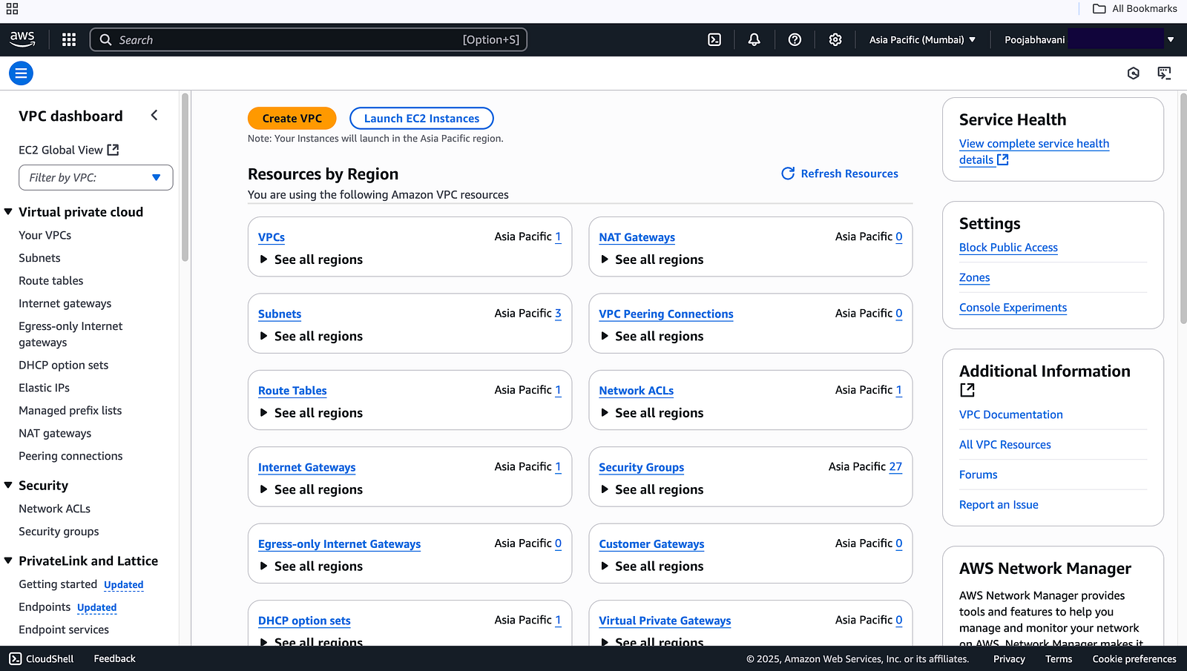Viewport: 1187px width, 671px height.
Task: Expand See all regions under Customer Gateways
Action: 651,566
